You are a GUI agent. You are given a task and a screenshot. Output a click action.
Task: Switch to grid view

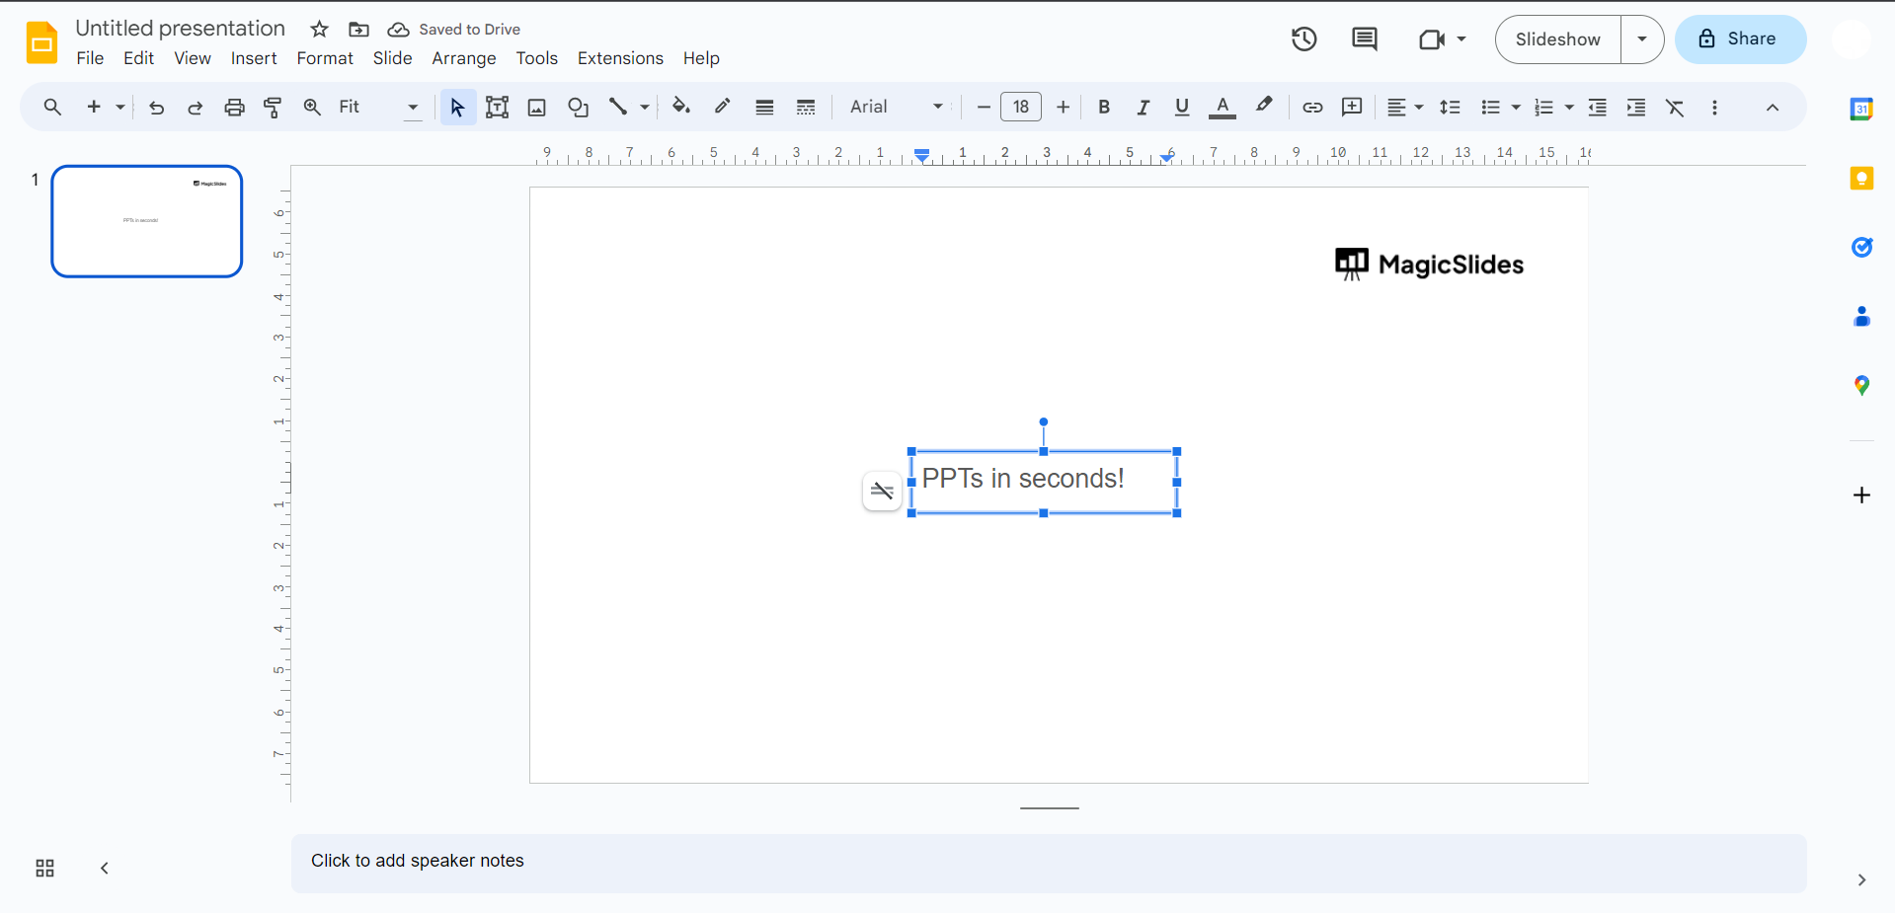pyautogui.click(x=44, y=869)
